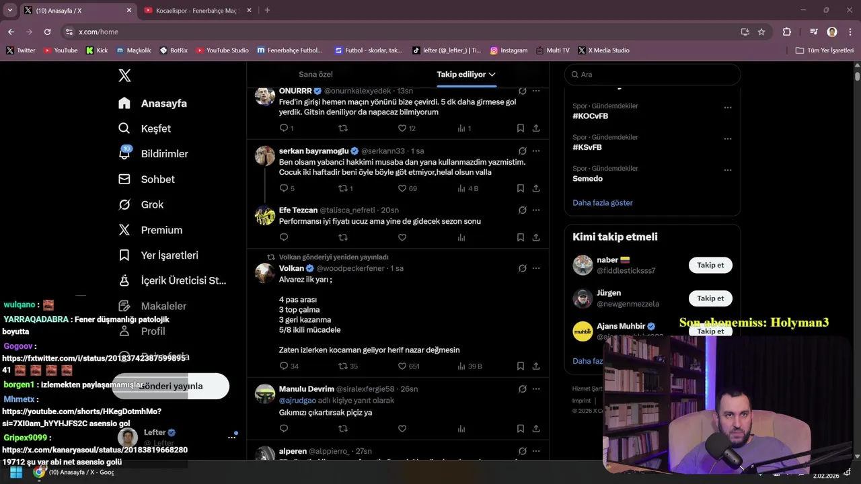
Task: Reload the page
Action: [47, 32]
